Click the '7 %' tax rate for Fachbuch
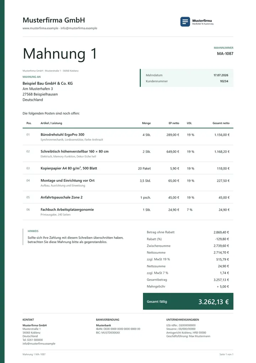The height and width of the screenshot is (363, 256). (190, 210)
